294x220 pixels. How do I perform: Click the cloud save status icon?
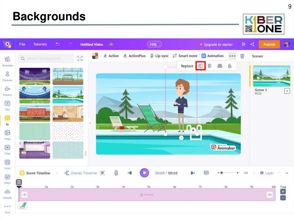pyautogui.click(x=111, y=44)
